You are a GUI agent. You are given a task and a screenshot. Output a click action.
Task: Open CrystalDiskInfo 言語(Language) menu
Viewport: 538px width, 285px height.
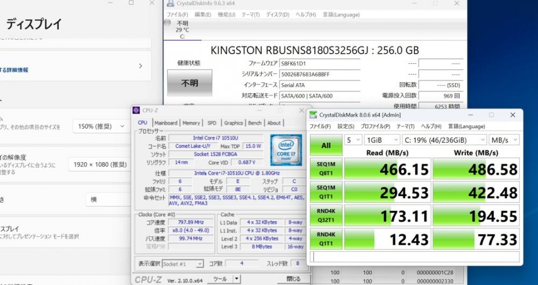click(341, 14)
